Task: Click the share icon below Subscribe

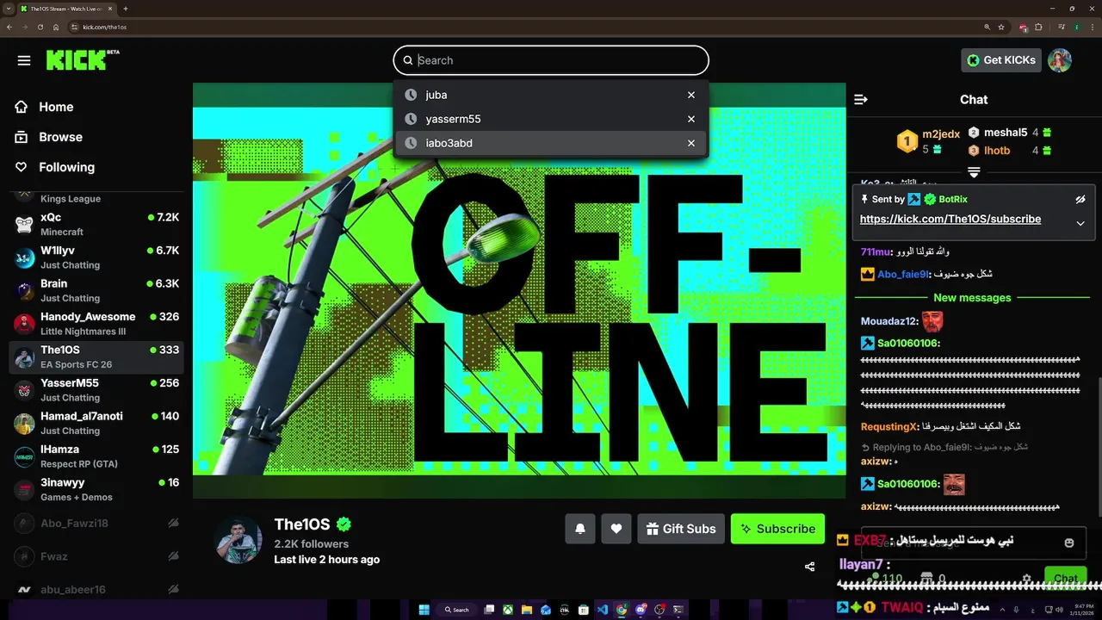Action: tap(809, 567)
